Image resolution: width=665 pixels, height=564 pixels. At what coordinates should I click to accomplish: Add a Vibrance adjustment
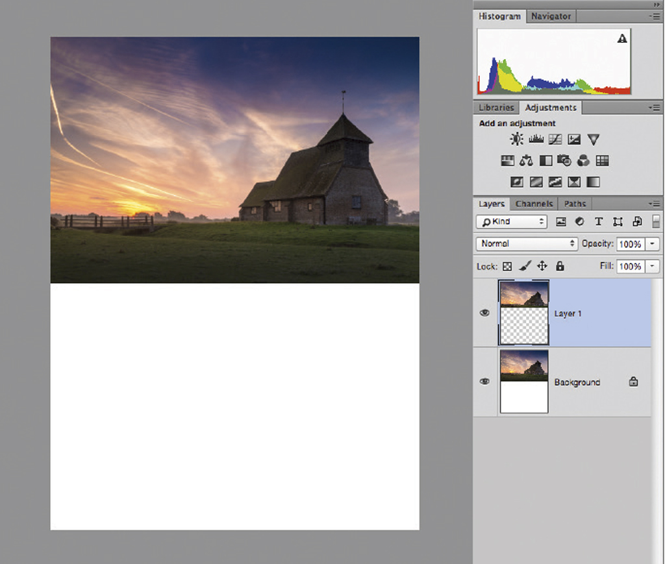coord(594,139)
